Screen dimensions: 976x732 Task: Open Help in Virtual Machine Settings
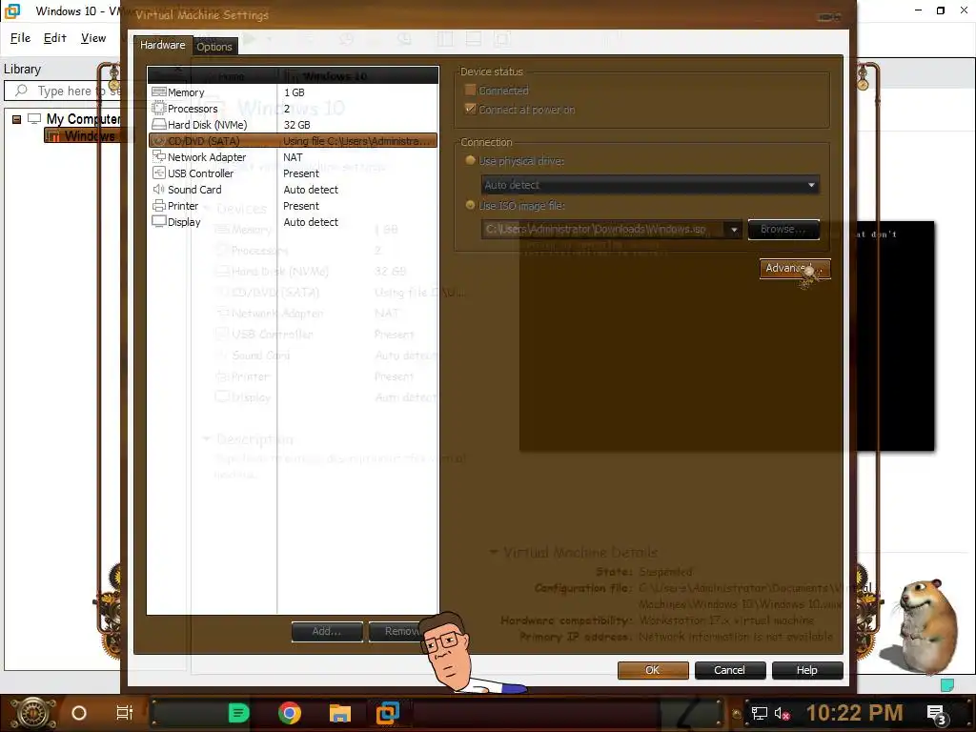tap(807, 670)
